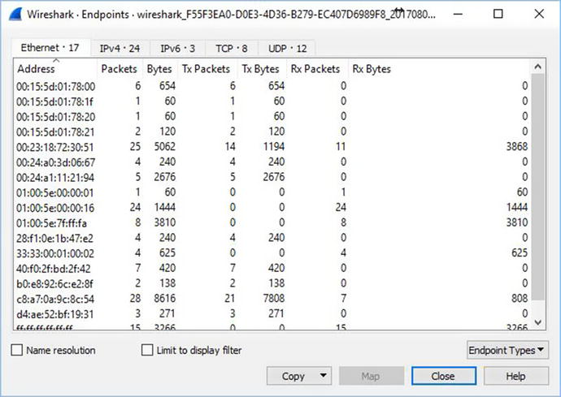Open the Endpoint Types dropdown
The width and height of the screenshot is (561, 397).
pos(507,350)
